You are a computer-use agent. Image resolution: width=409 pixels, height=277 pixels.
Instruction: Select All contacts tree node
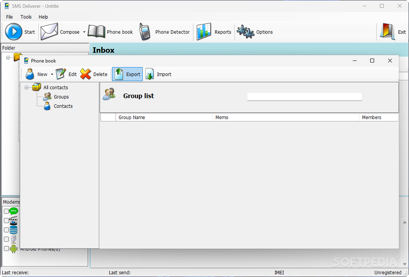[55, 87]
